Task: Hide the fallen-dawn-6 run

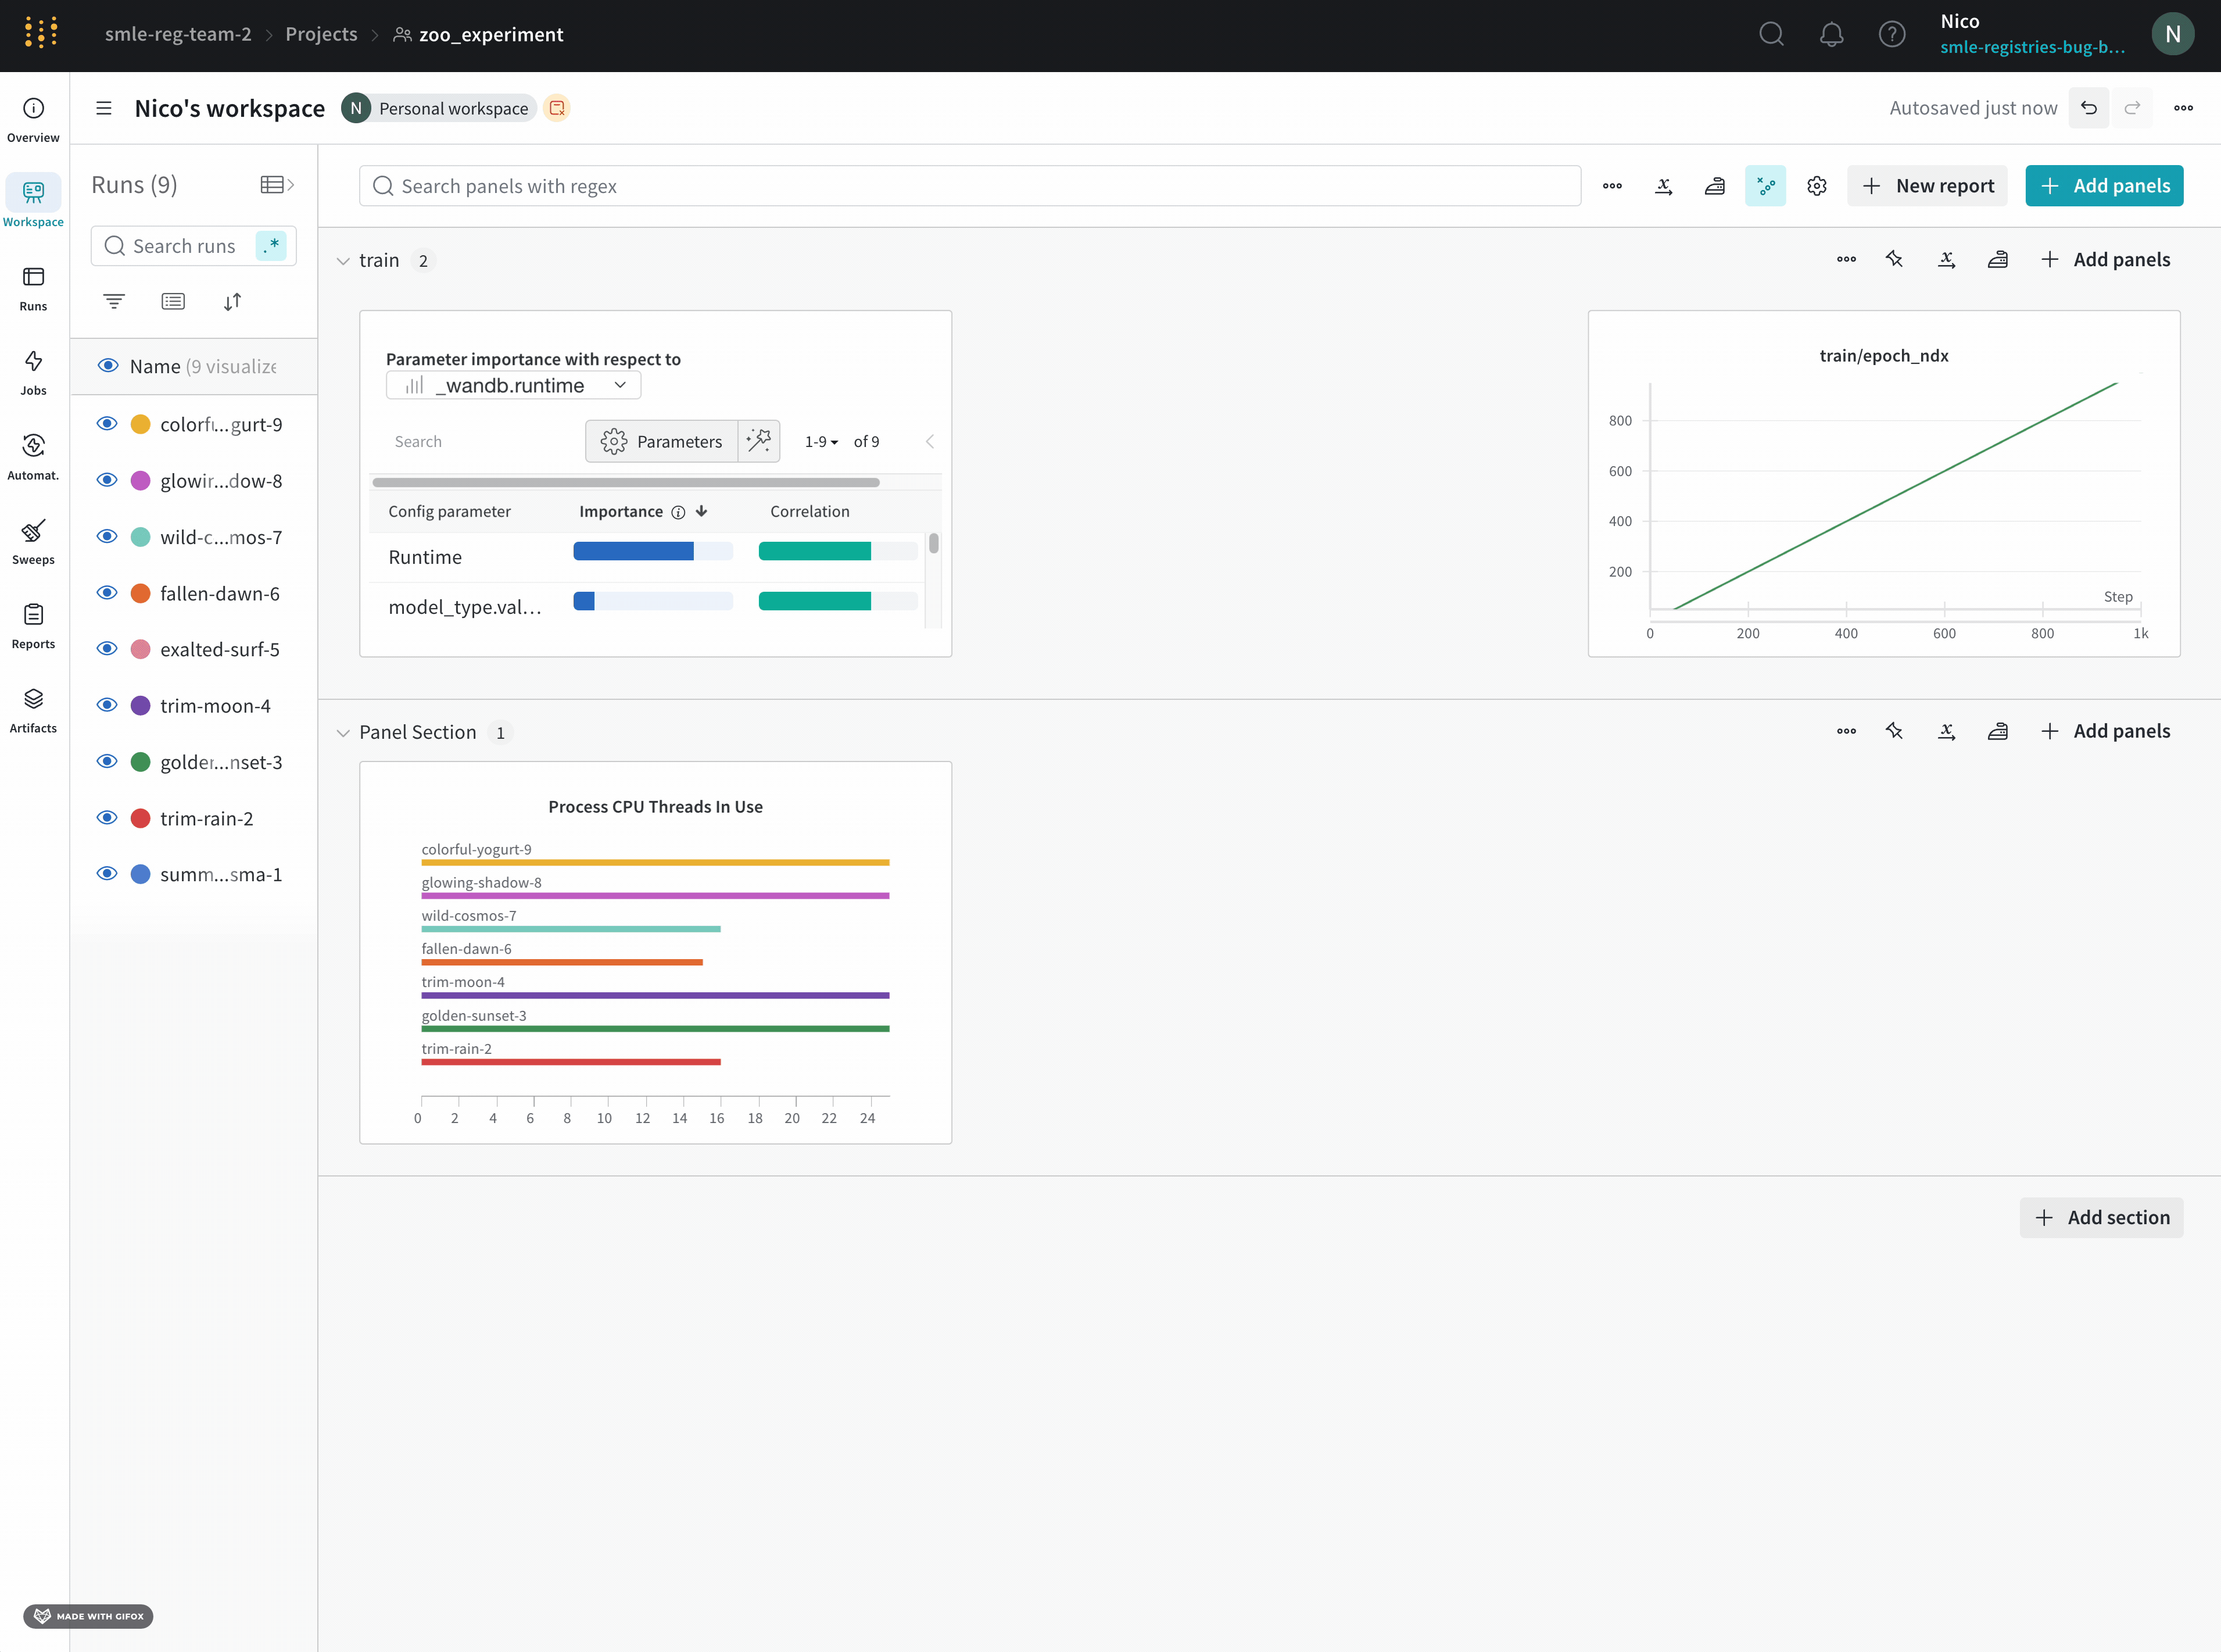Action: click(x=107, y=593)
